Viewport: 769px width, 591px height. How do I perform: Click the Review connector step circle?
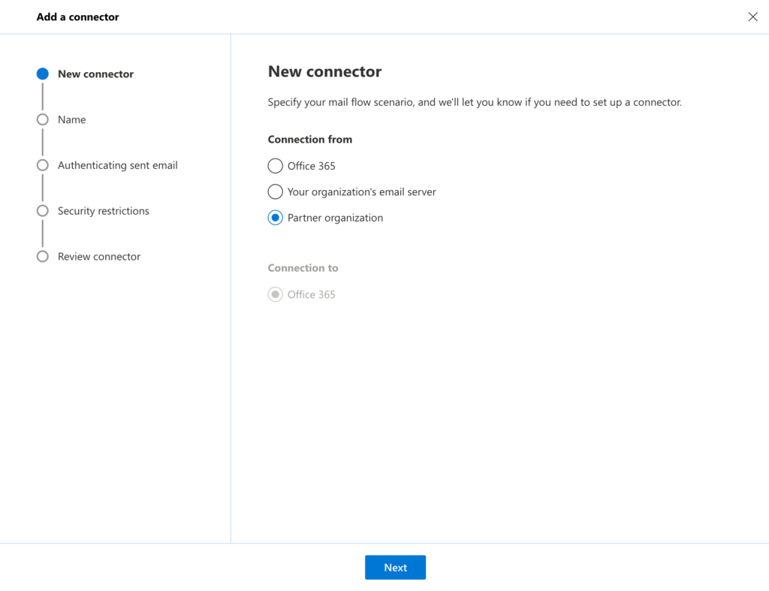[43, 257]
